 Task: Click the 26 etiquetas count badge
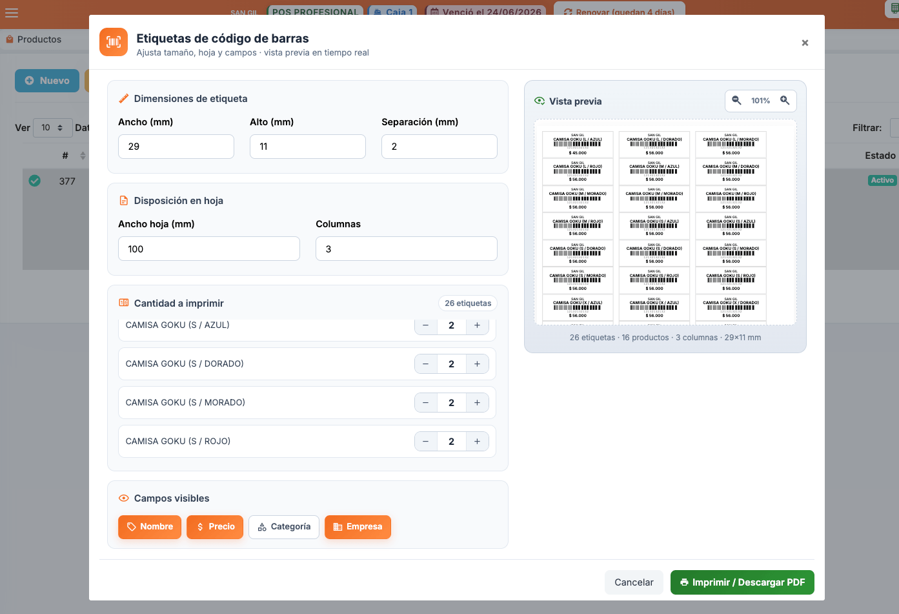click(468, 303)
